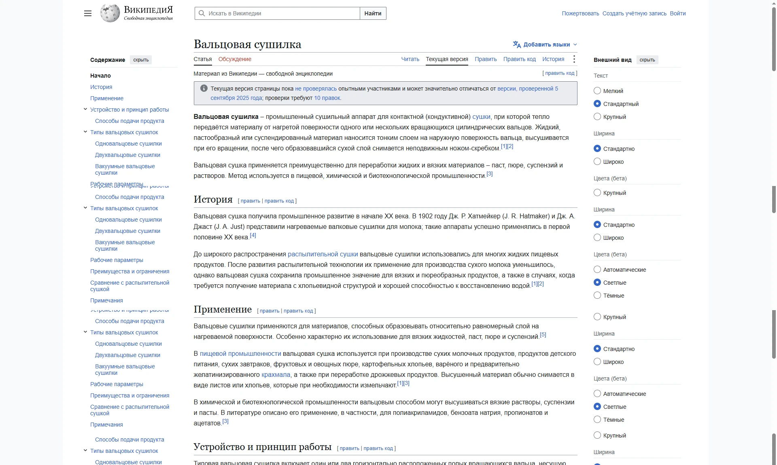Viewport: 777px width, 465px height.
Task: Follow the крахмала link
Action: tap(276, 374)
